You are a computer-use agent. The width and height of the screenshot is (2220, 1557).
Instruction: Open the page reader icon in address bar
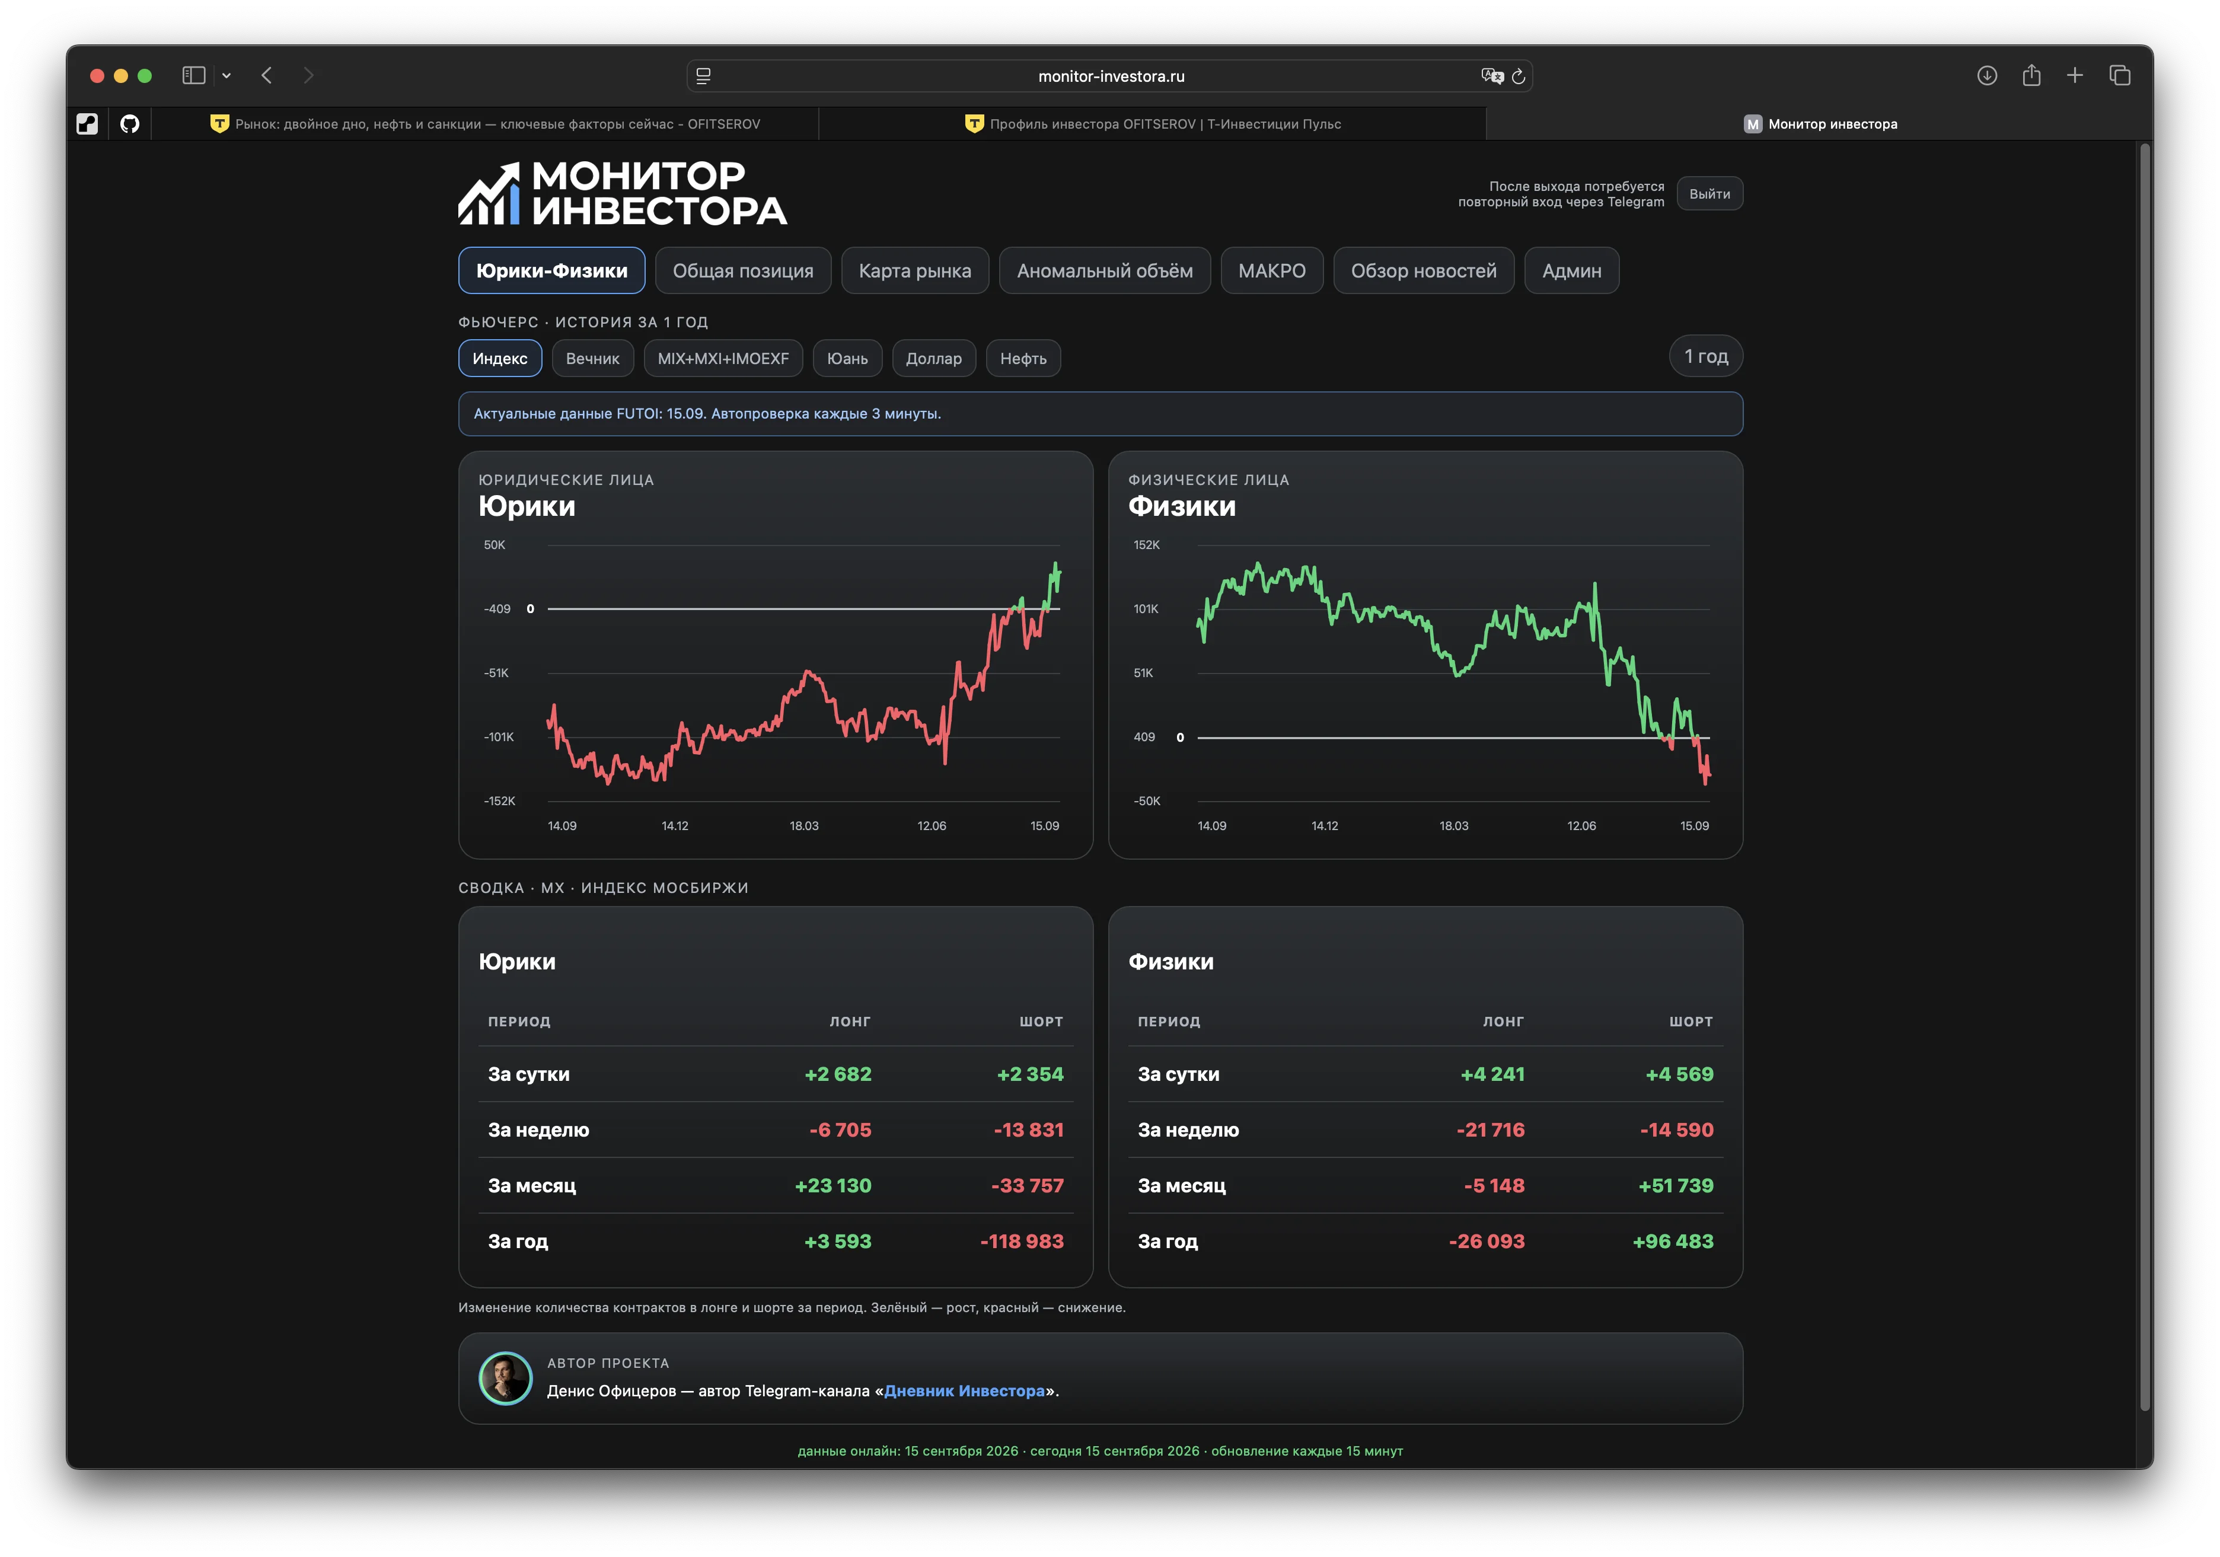[x=704, y=75]
